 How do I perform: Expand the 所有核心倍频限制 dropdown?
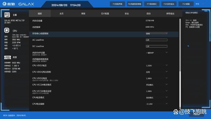click(157, 33)
